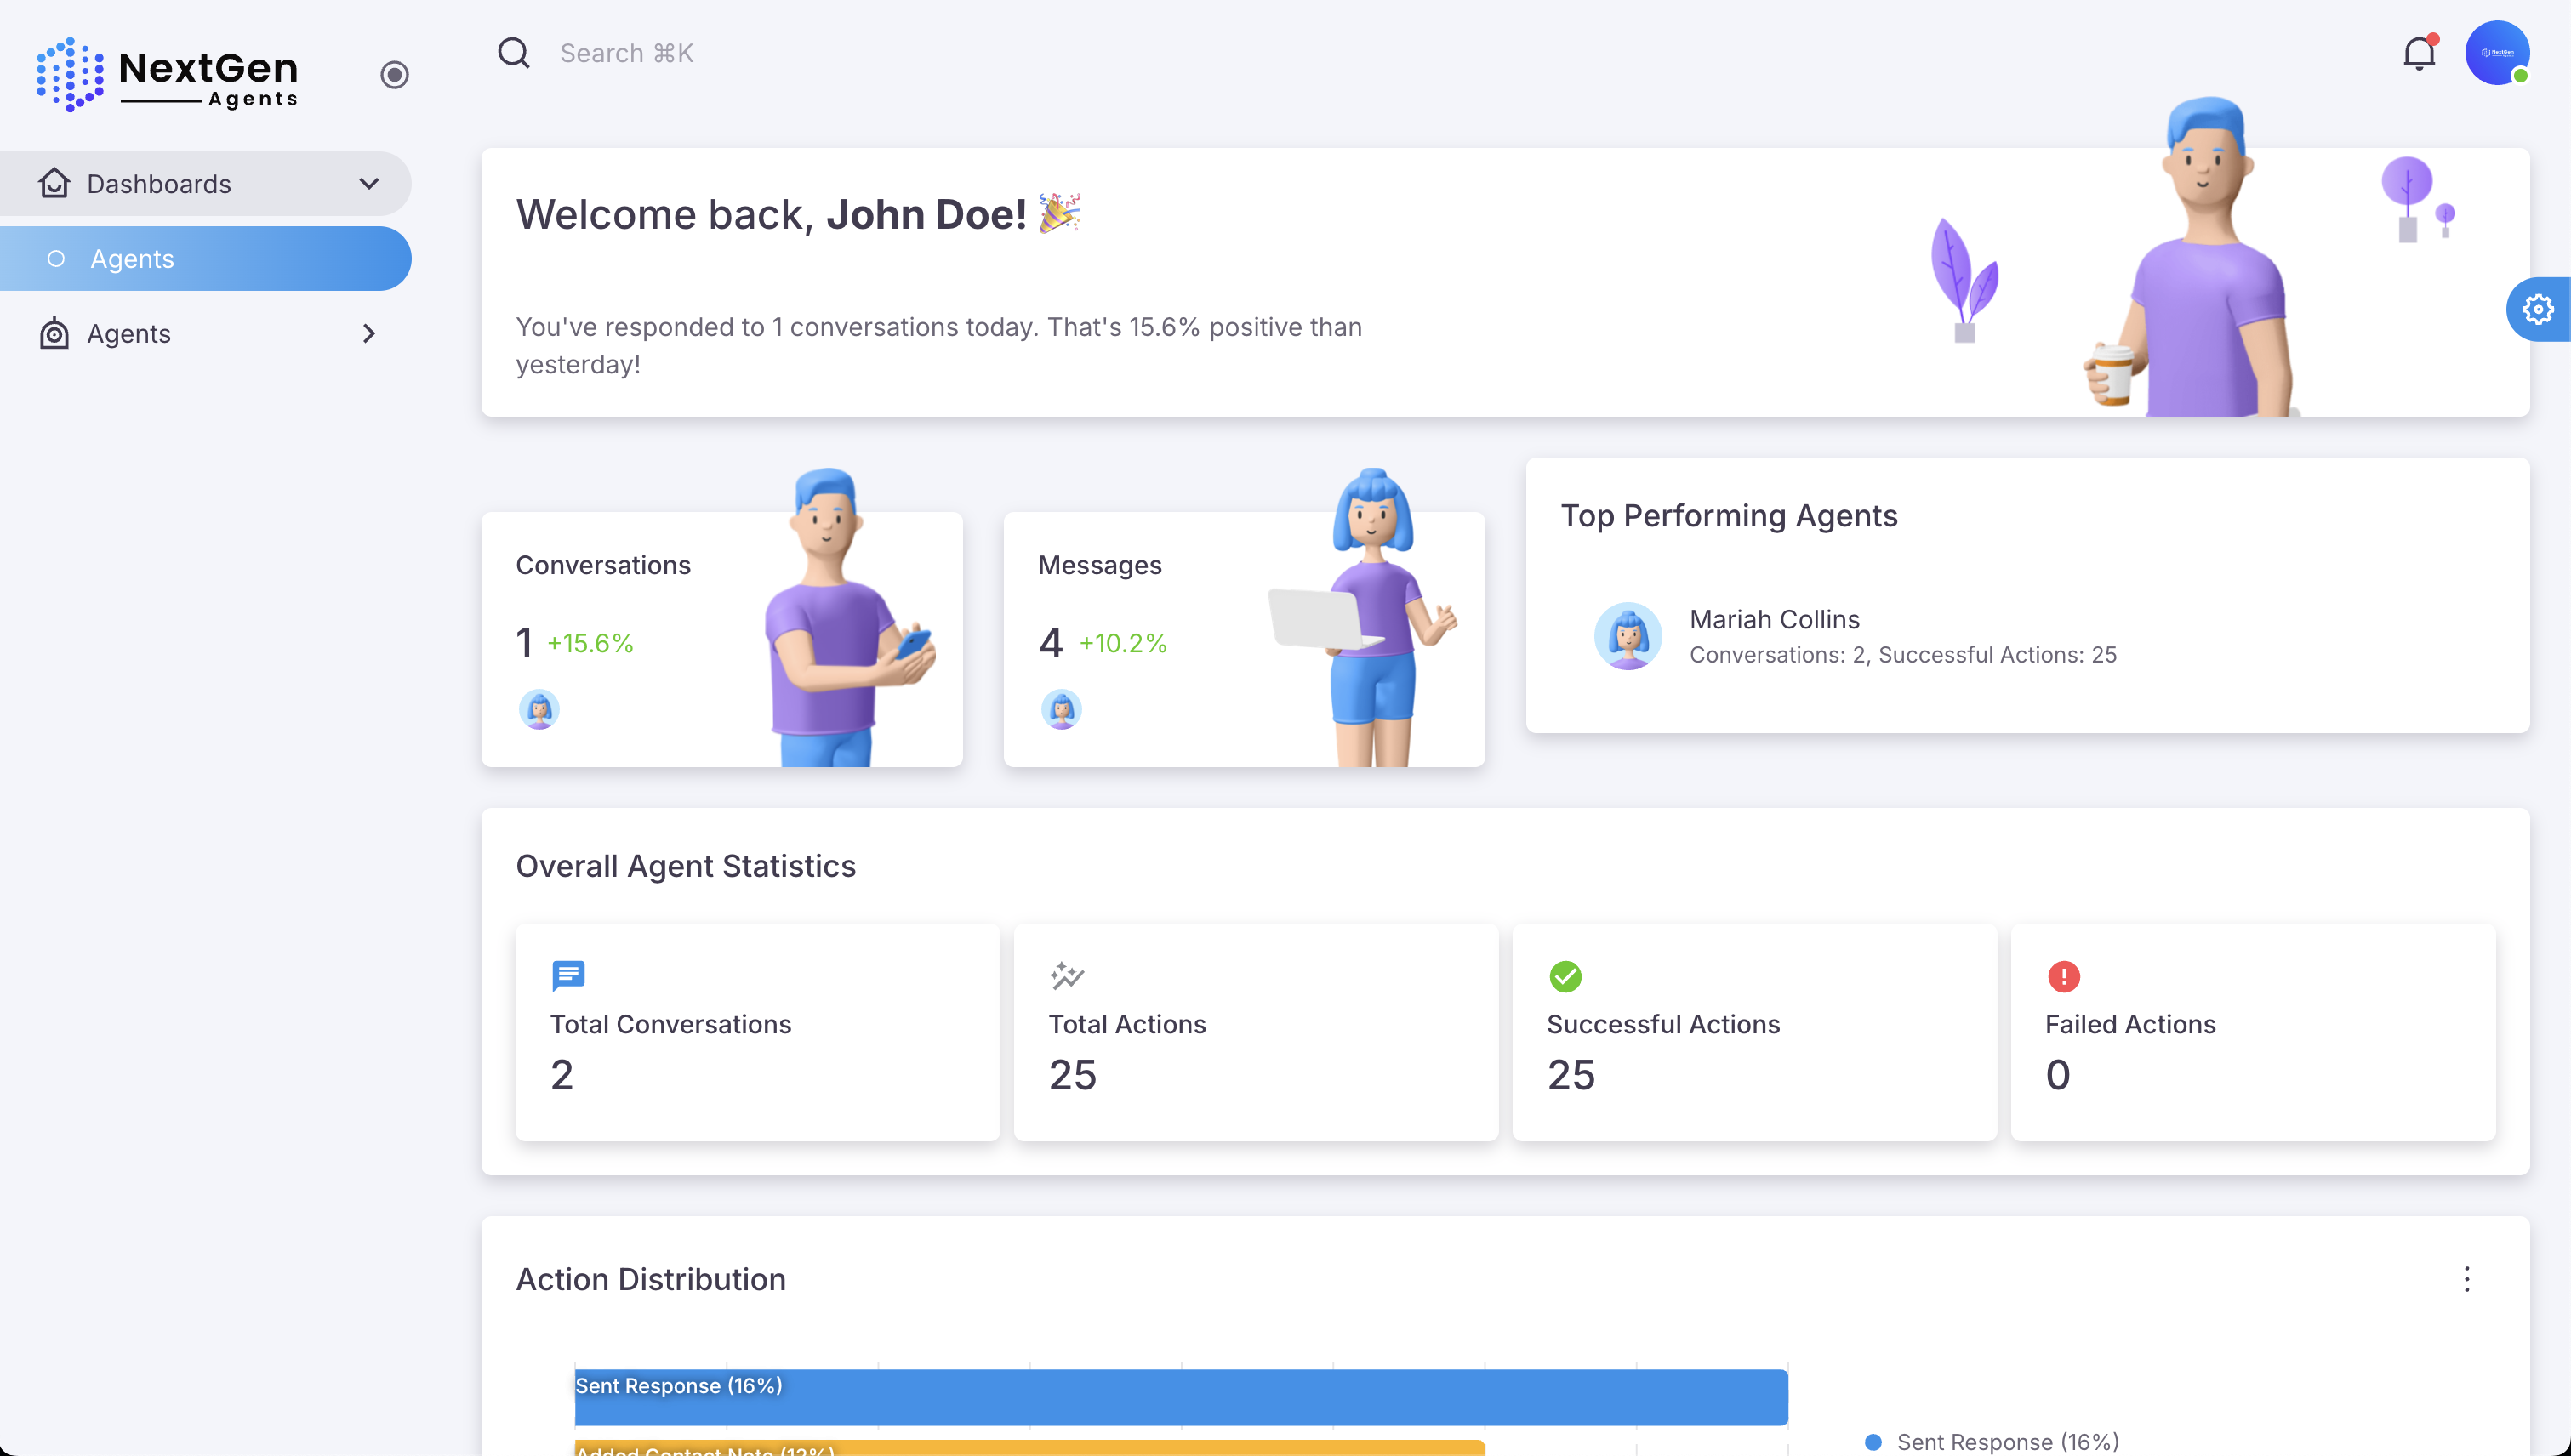Toggle the Sent Response legend dot
2571x1456 pixels.
point(1873,1441)
